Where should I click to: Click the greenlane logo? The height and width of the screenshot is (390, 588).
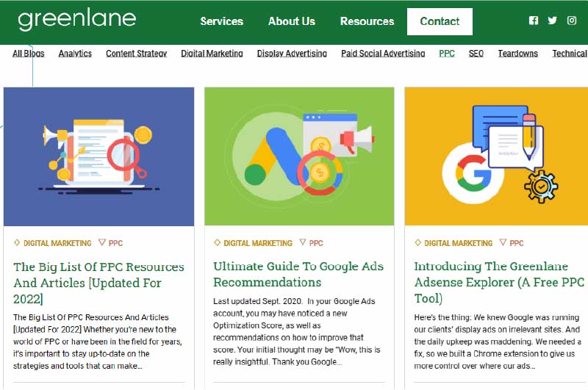pyautogui.click(x=77, y=20)
